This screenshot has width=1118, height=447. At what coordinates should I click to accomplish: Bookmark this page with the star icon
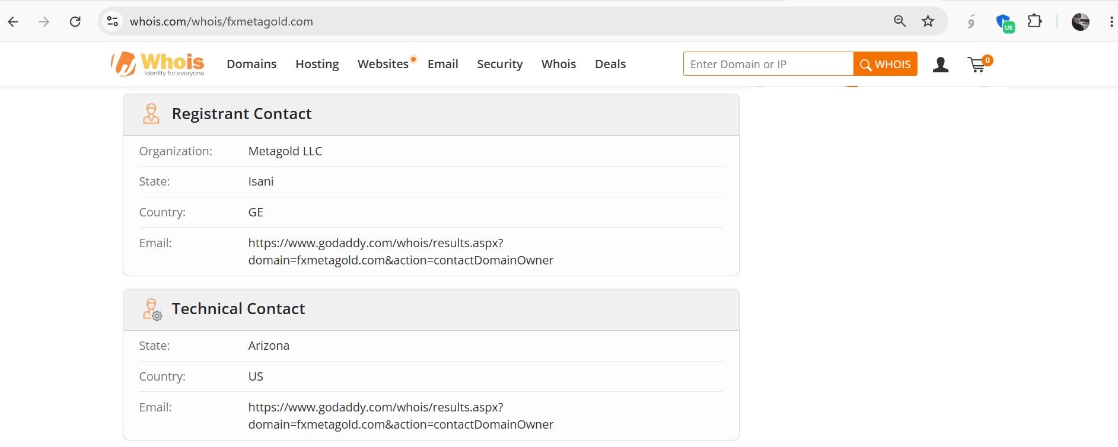(928, 21)
